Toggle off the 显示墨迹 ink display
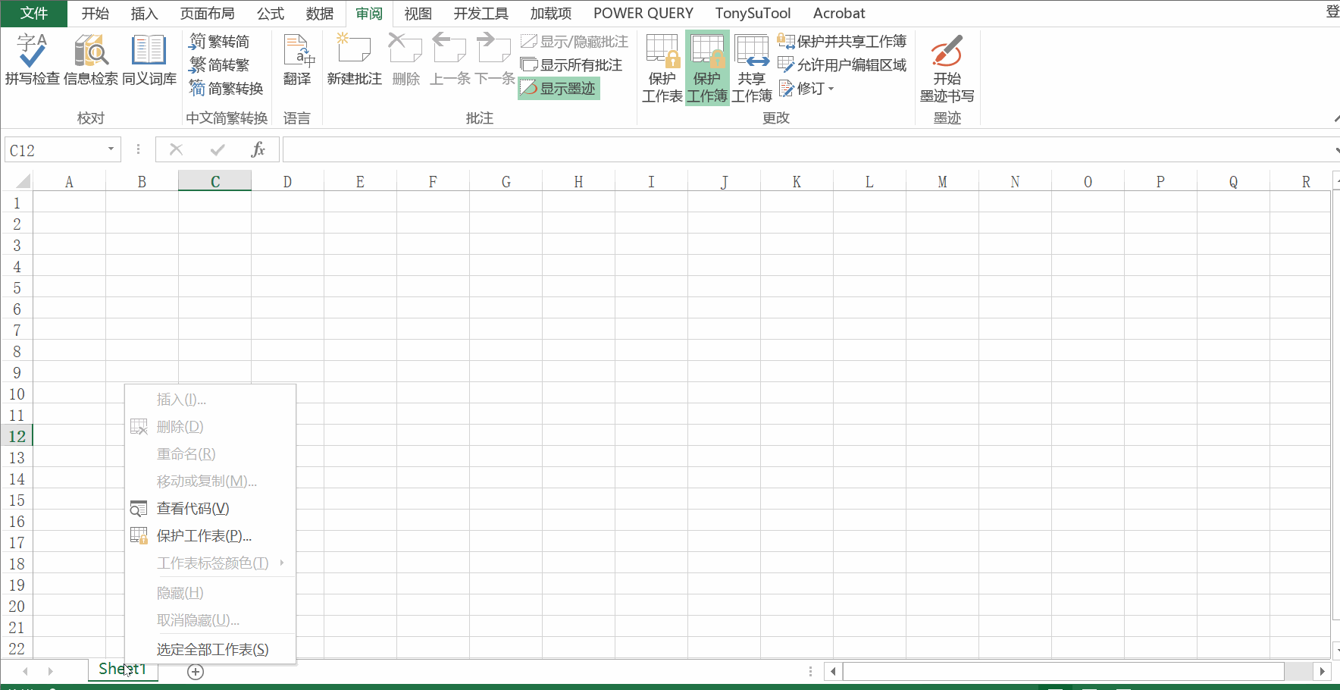The width and height of the screenshot is (1340, 690). (x=559, y=87)
